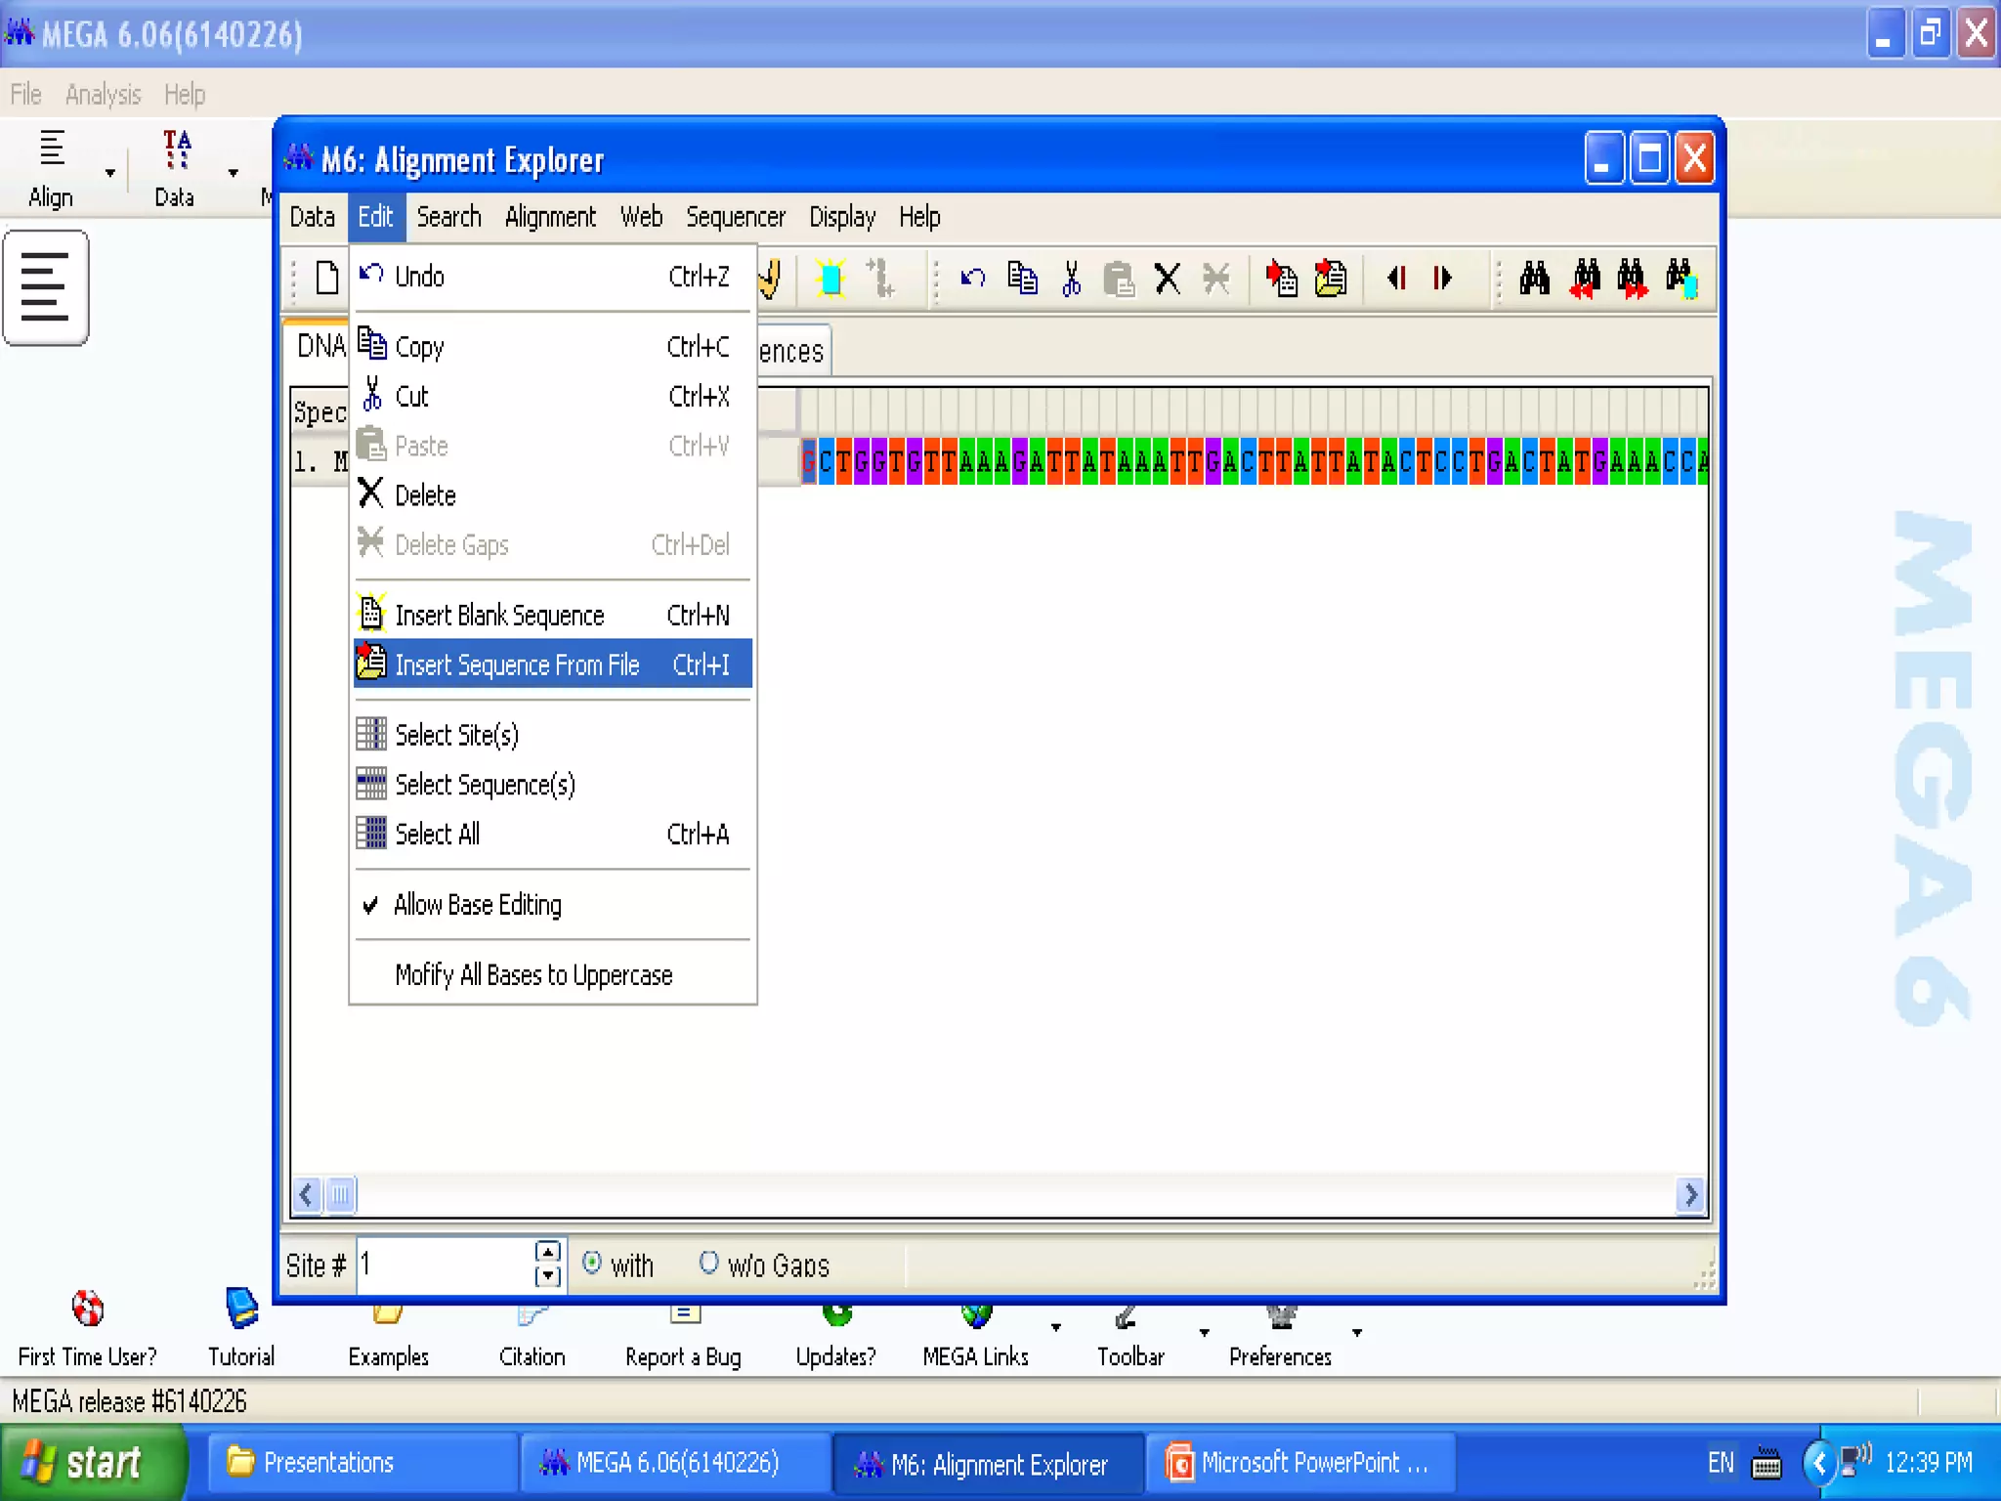This screenshot has height=1501, width=2001.
Task: Click the Find Marked Site binoculars icon
Action: (1681, 279)
